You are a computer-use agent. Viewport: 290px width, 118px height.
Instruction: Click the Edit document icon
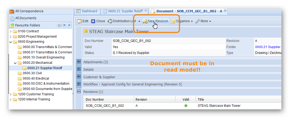(80, 21)
